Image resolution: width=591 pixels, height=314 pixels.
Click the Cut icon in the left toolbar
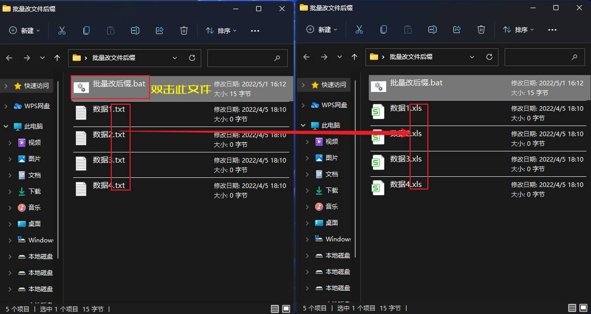tap(62, 30)
